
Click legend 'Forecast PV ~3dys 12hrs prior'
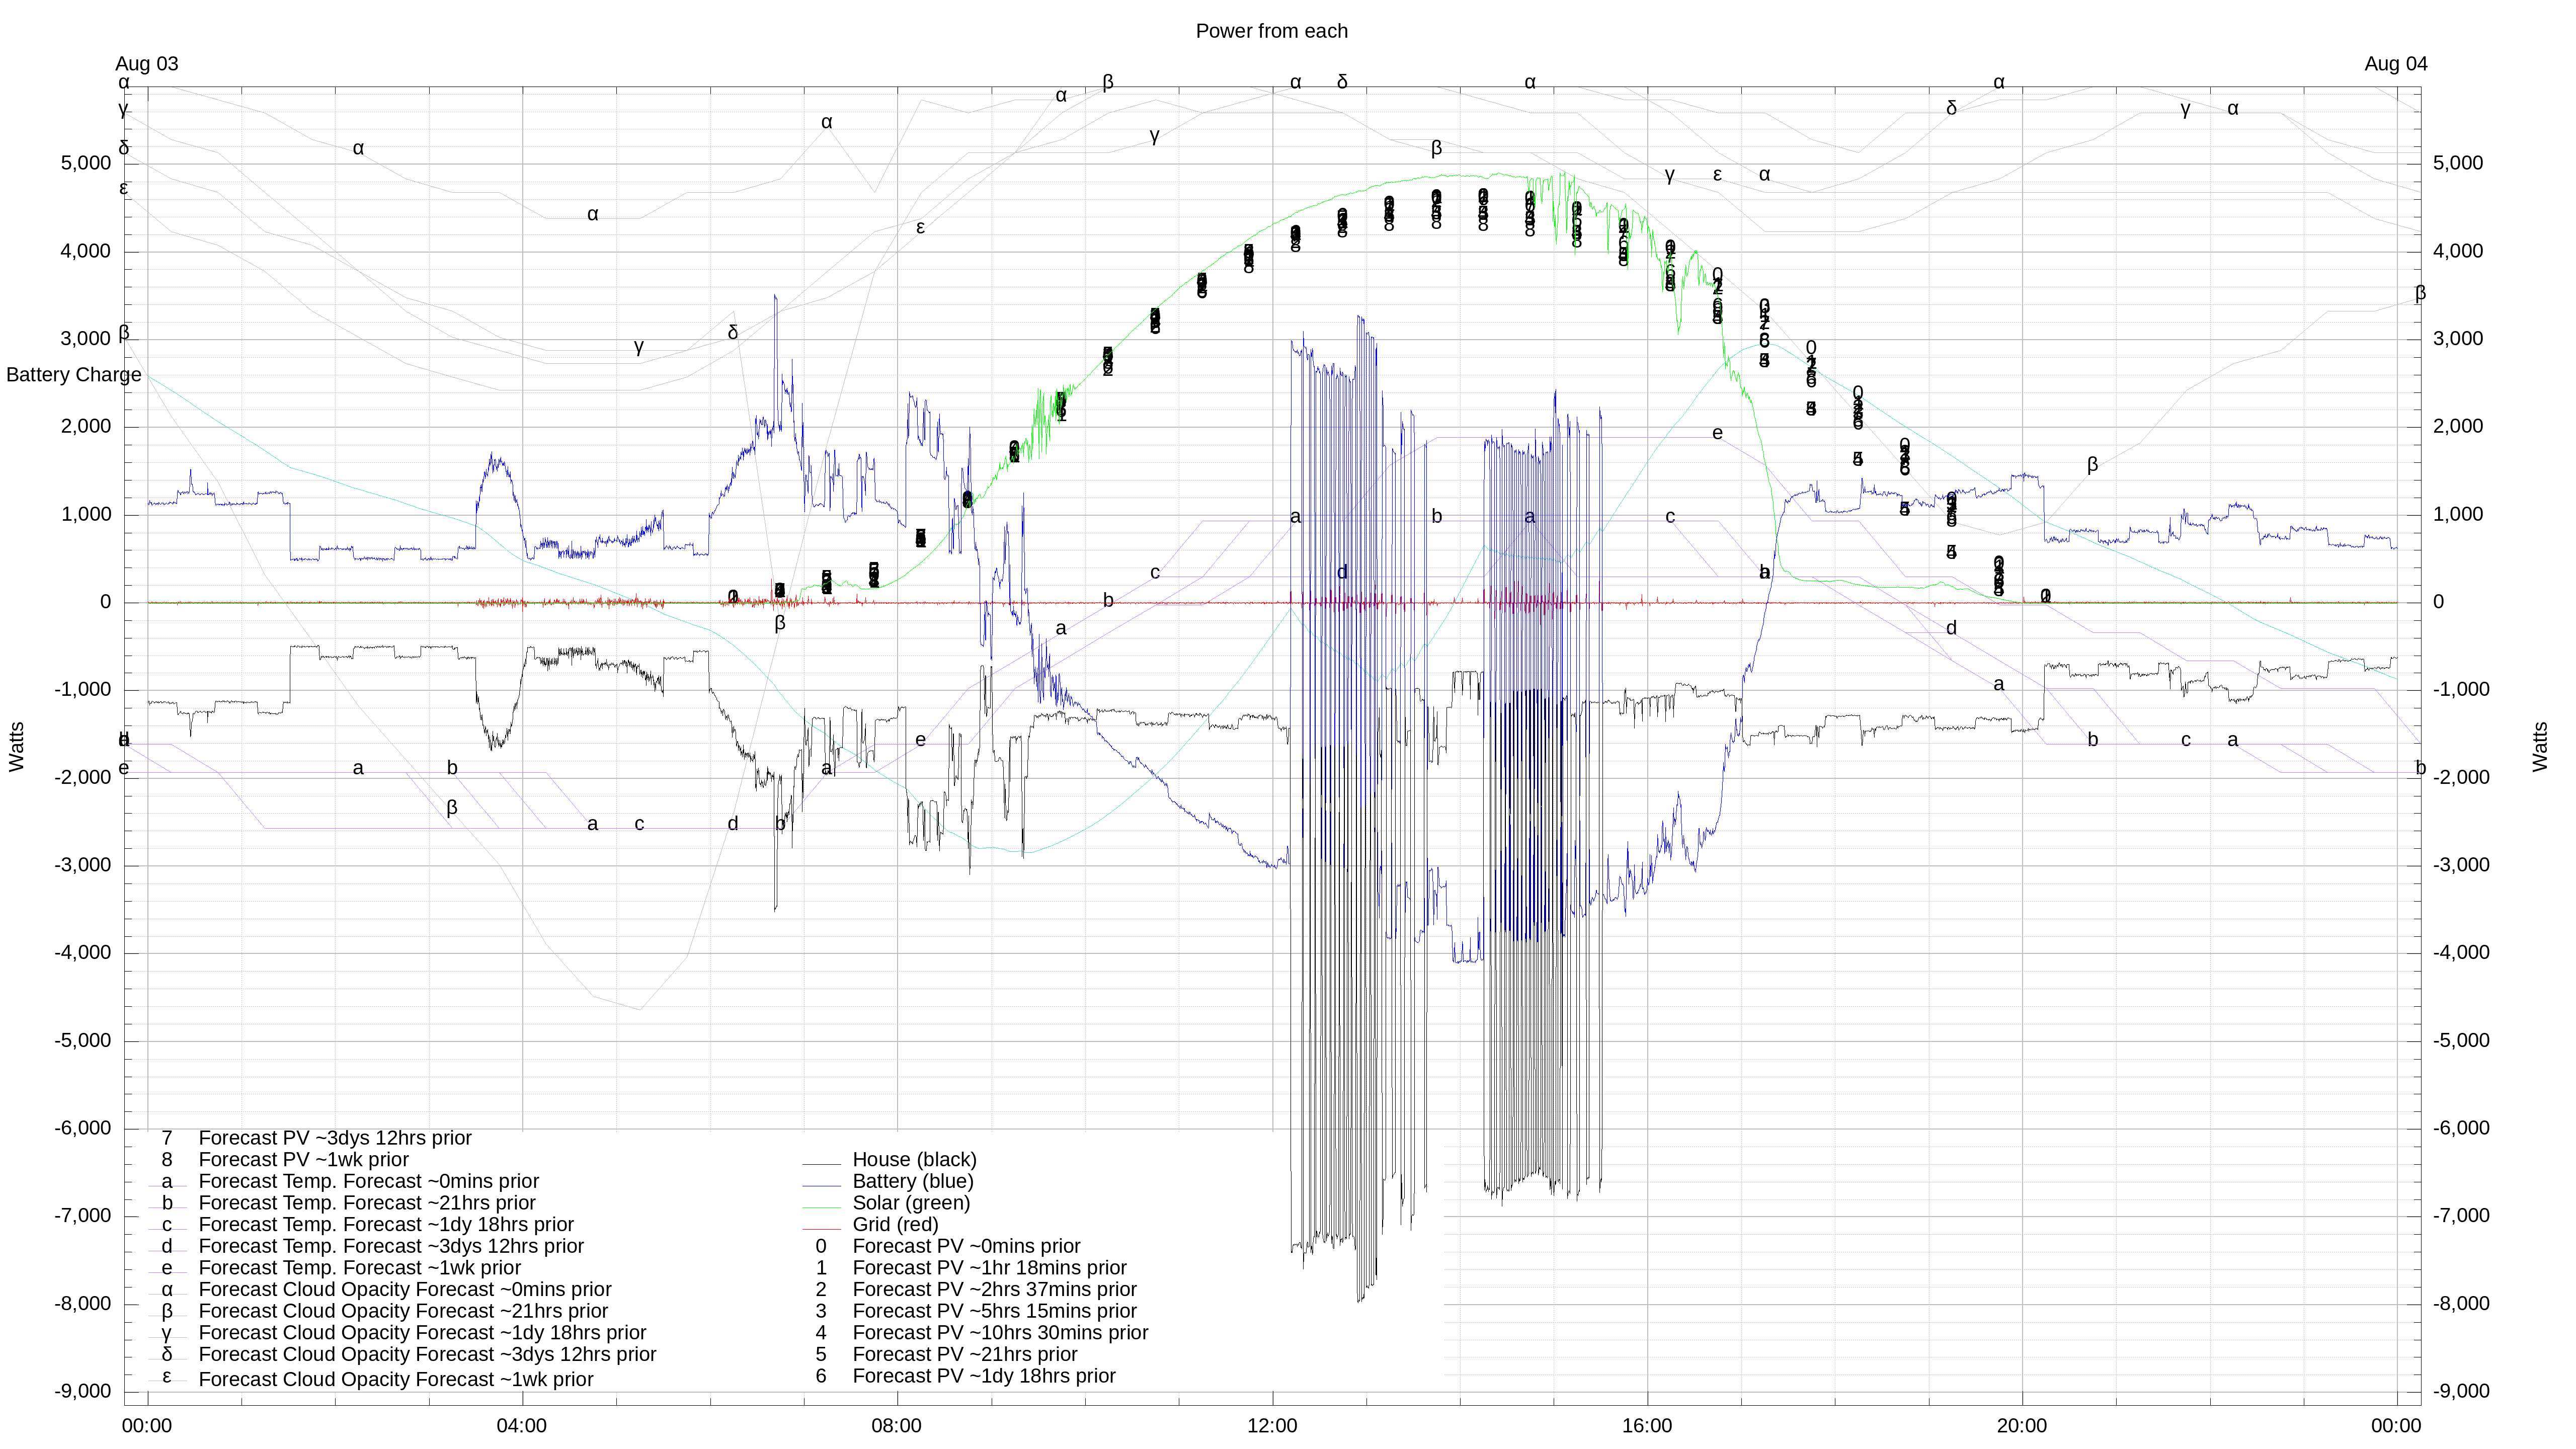click(335, 1138)
